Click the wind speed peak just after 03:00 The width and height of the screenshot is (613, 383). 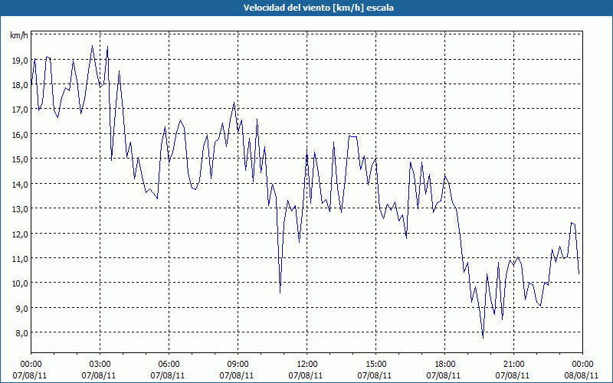pyautogui.click(x=107, y=47)
